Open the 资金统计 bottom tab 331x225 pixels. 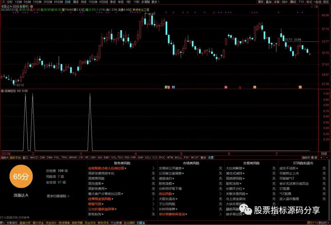(x=51, y=223)
